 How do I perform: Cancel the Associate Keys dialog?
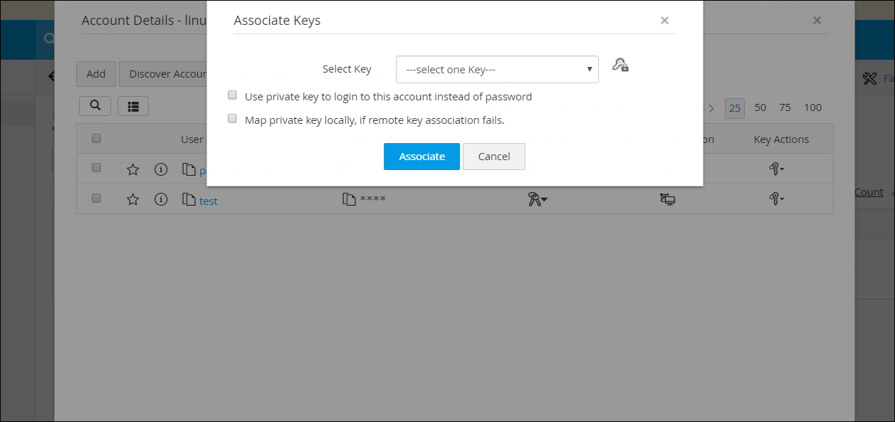pyautogui.click(x=493, y=157)
